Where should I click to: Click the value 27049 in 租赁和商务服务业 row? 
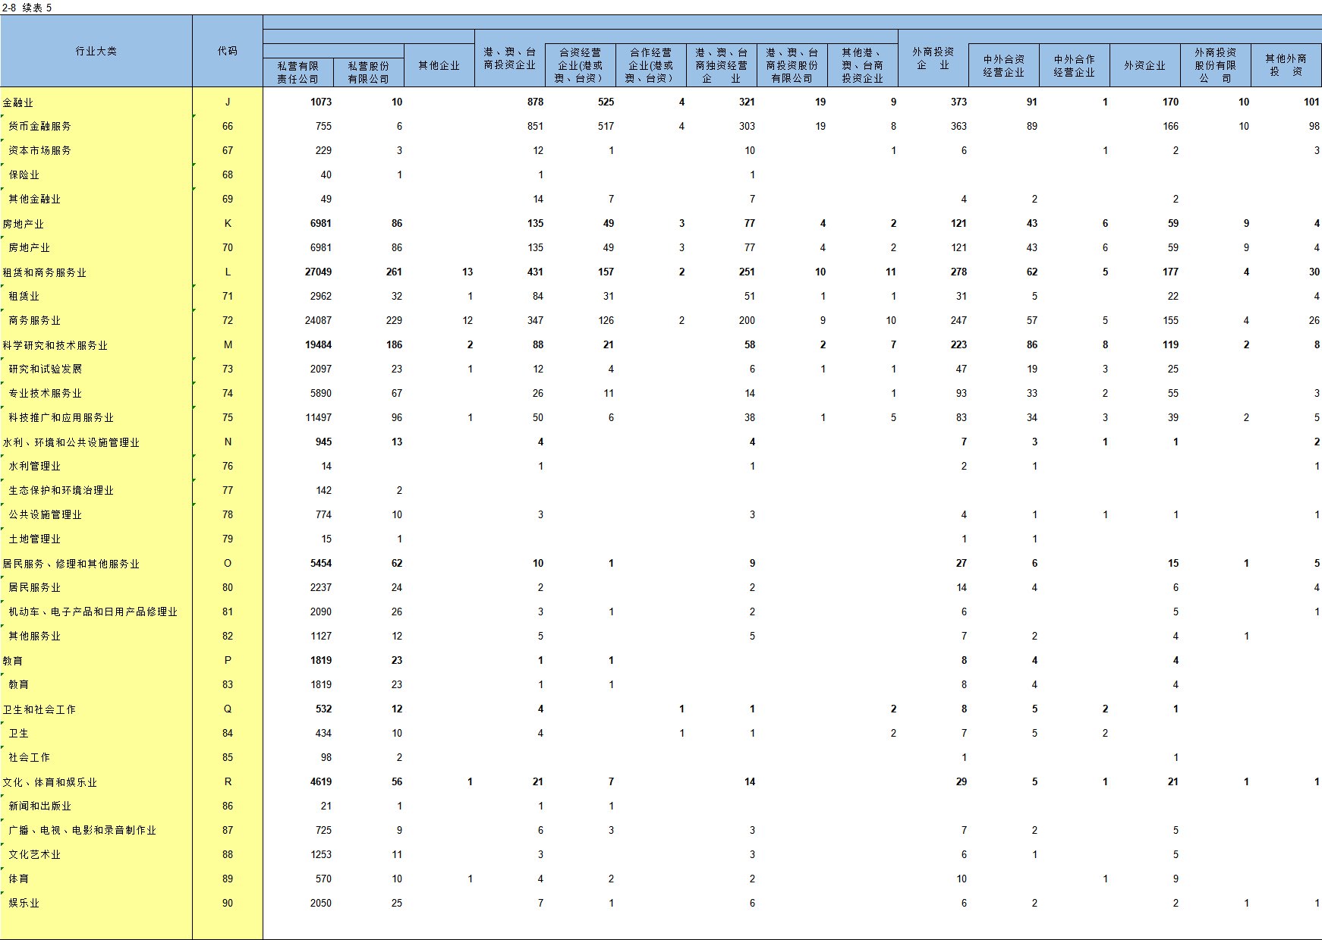click(x=318, y=272)
